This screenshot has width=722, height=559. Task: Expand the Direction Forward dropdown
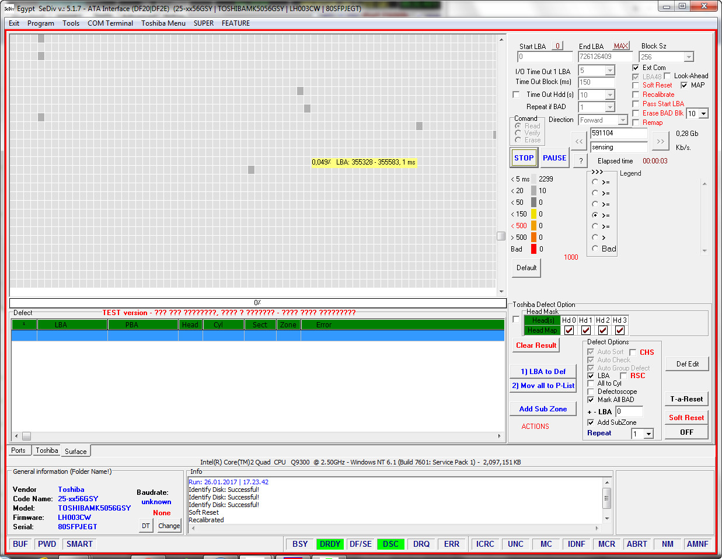(623, 120)
